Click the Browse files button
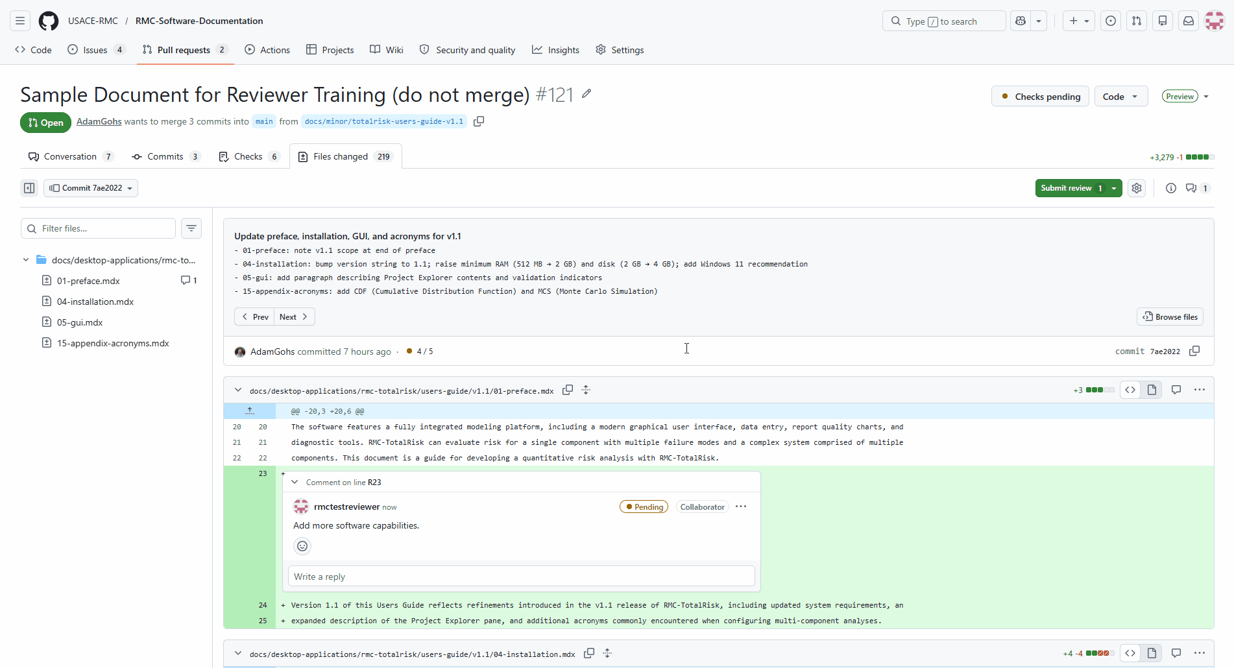This screenshot has height=668, width=1234. [1170, 316]
